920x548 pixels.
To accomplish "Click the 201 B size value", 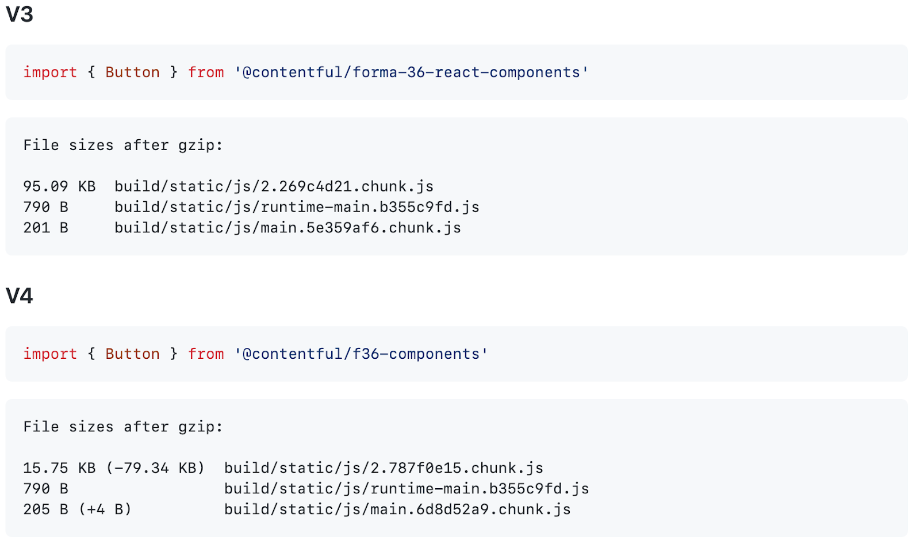I will (45, 228).
